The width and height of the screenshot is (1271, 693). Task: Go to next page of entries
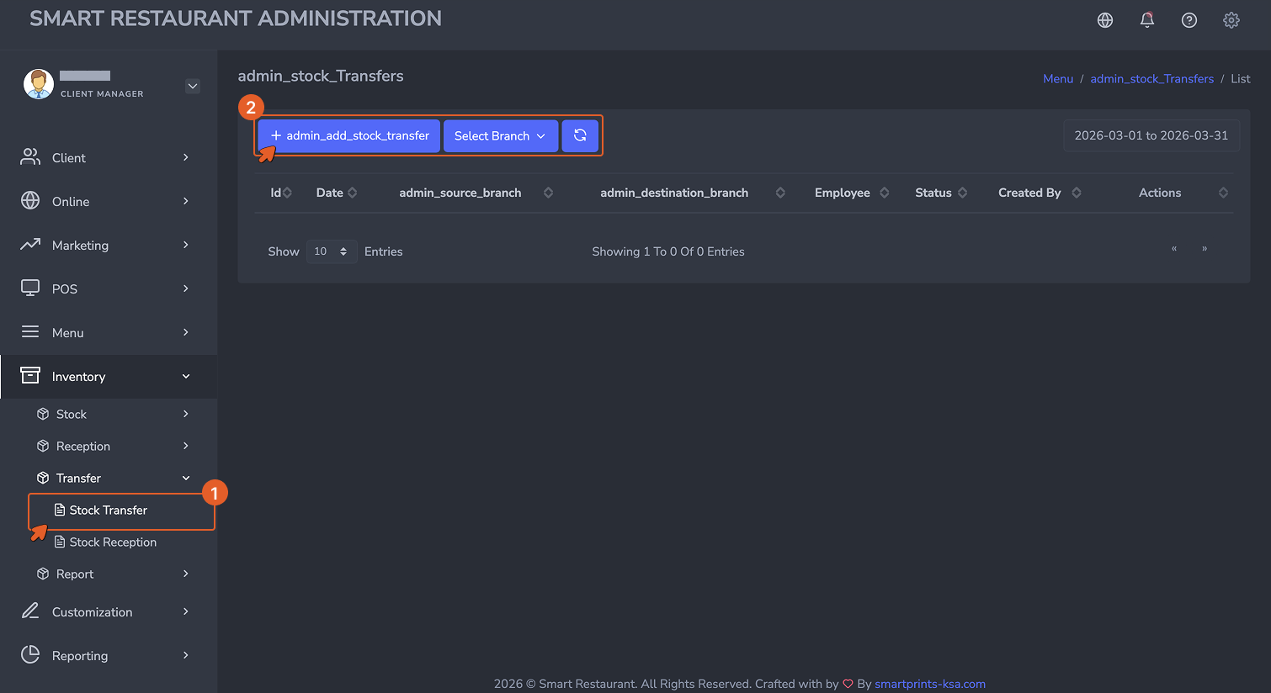[1205, 249]
